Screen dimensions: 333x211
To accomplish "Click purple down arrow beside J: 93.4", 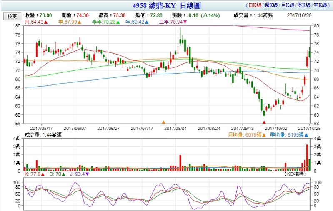I will [x=87, y=174].
